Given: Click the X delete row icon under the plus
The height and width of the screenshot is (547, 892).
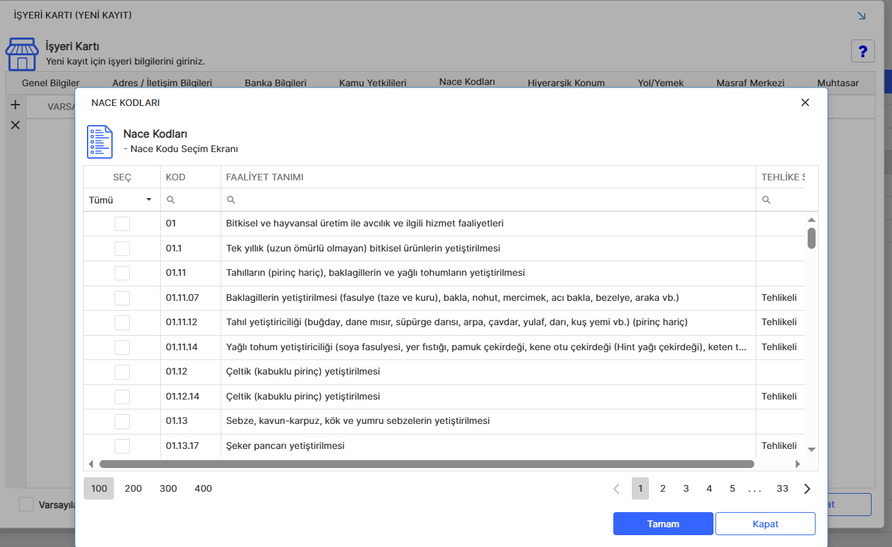Looking at the screenshot, I should 15,125.
